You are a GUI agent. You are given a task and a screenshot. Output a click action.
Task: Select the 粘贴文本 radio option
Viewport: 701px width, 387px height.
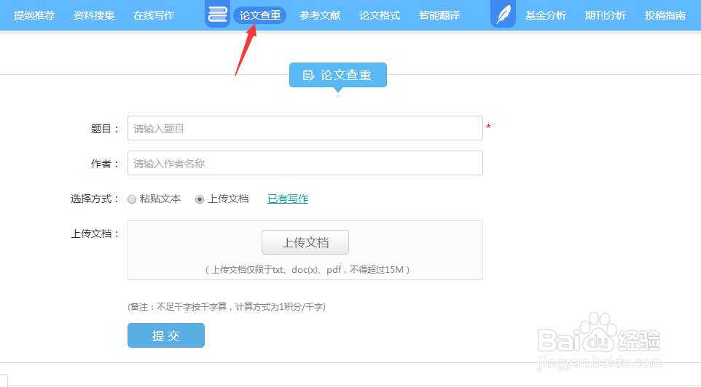pos(132,199)
